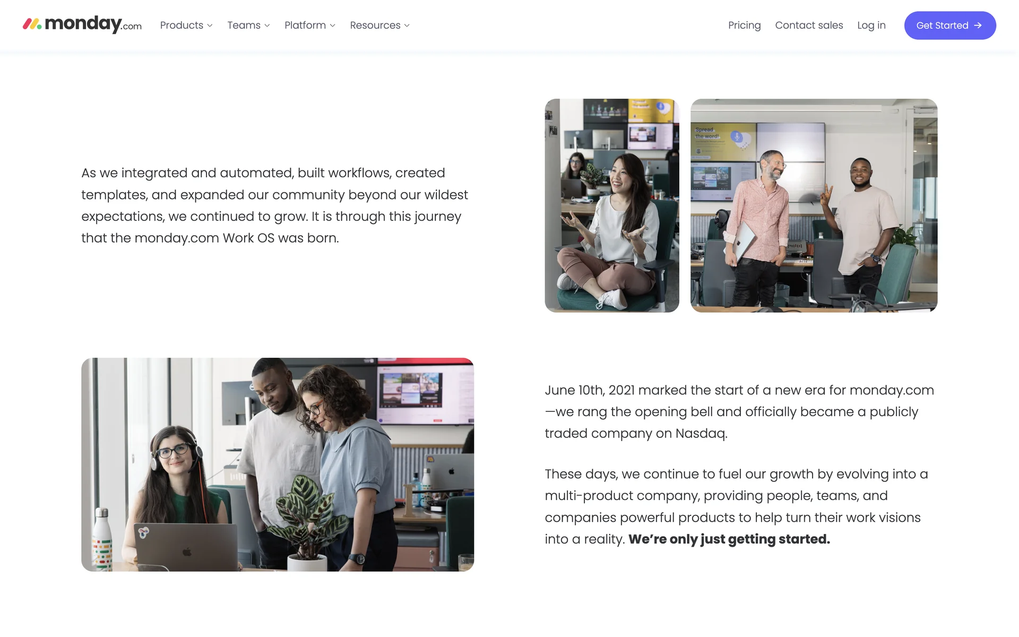Go to the Pricing page

(x=744, y=25)
